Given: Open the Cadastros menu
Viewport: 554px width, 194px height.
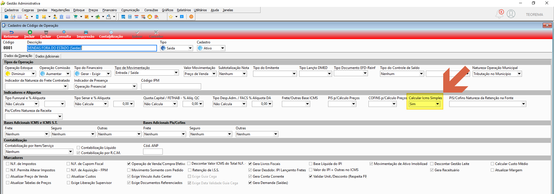Looking at the screenshot, I should click(12, 10).
